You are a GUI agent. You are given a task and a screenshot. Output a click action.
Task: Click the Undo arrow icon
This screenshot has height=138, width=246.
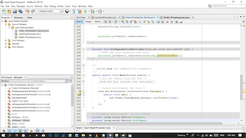pos(28,11)
